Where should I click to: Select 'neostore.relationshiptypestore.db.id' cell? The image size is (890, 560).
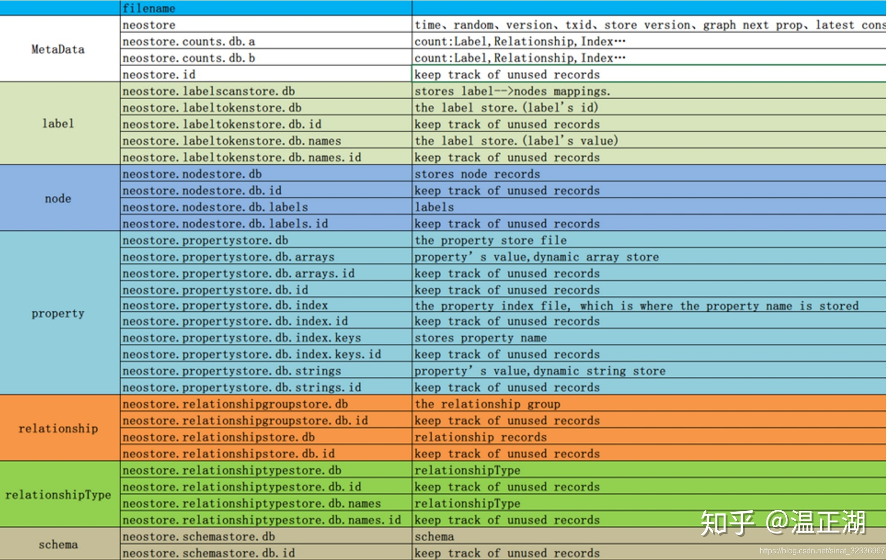pyautogui.click(x=266, y=486)
